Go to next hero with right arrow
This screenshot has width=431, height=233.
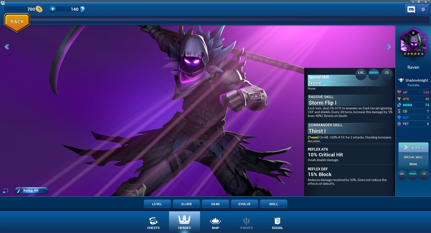click(x=389, y=47)
